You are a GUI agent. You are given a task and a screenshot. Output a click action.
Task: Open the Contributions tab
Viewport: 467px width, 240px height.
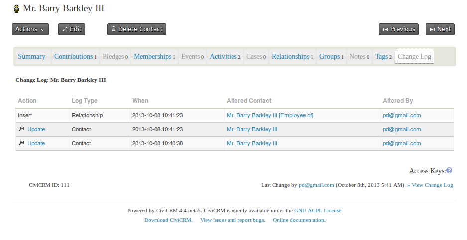tap(75, 57)
